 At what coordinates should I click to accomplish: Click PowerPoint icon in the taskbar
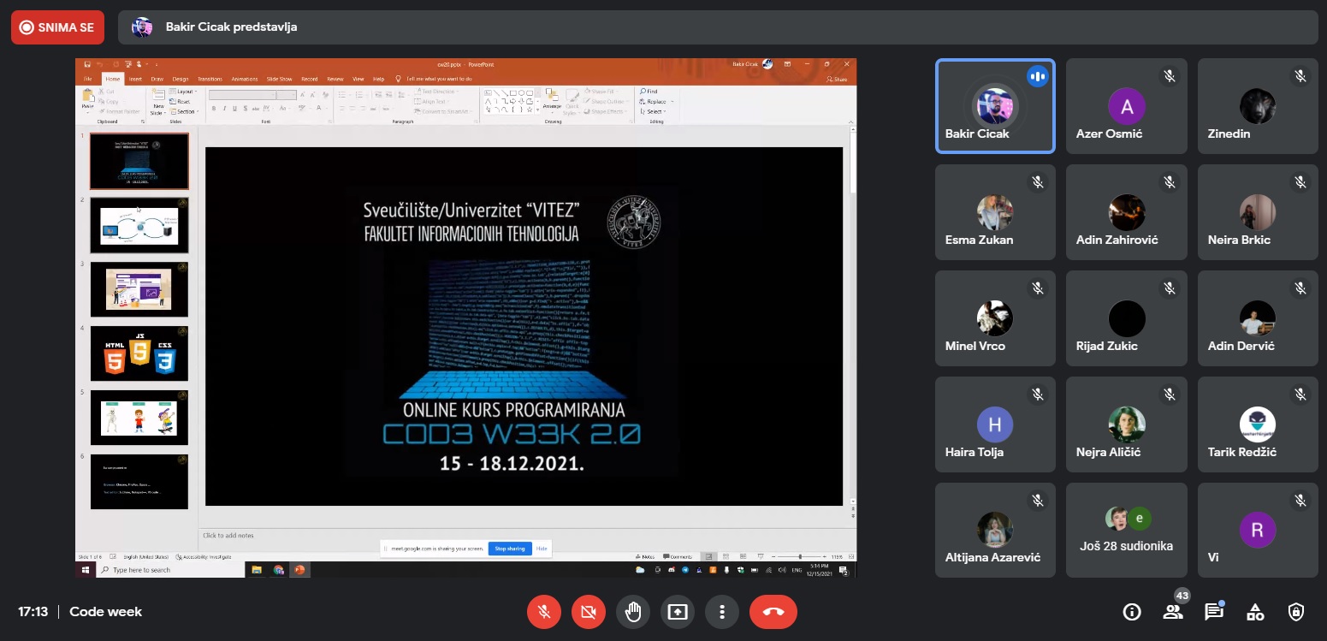coord(300,569)
